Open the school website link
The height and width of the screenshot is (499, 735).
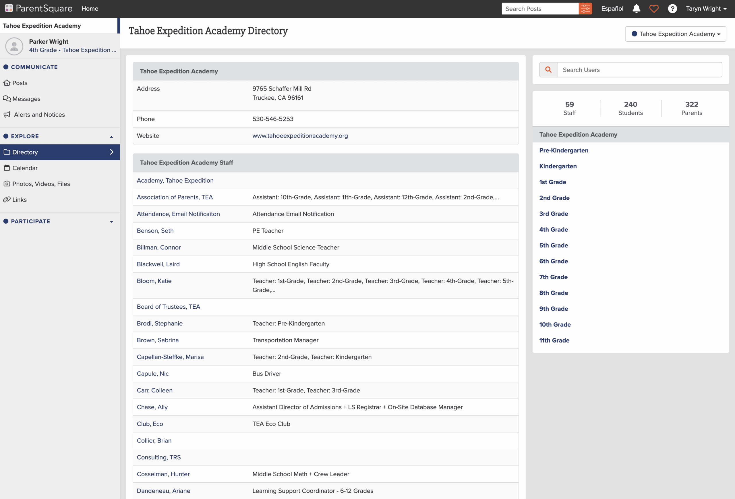point(300,136)
